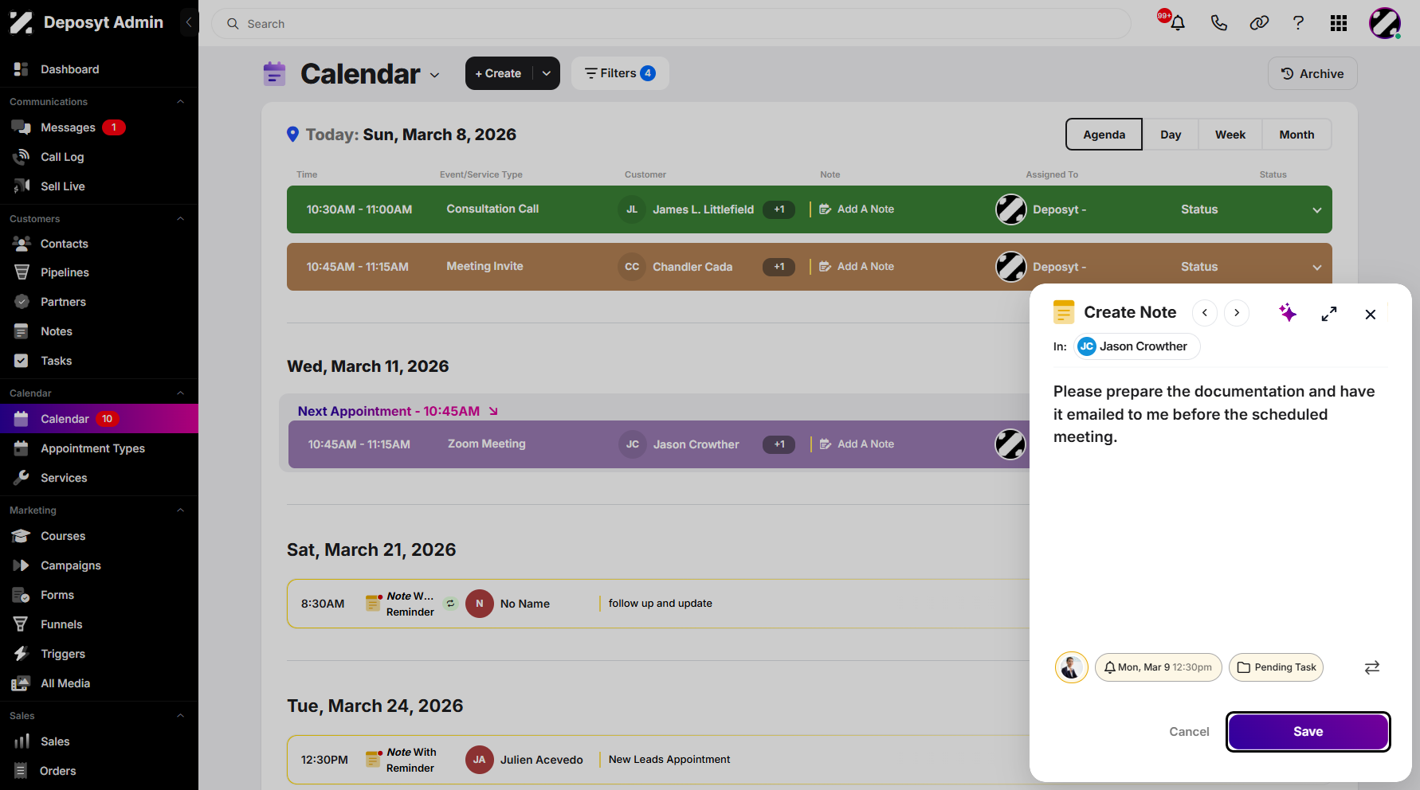Add a note to Chandler Cada appointment
The width and height of the screenshot is (1420, 790).
click(x=857, y=267)
